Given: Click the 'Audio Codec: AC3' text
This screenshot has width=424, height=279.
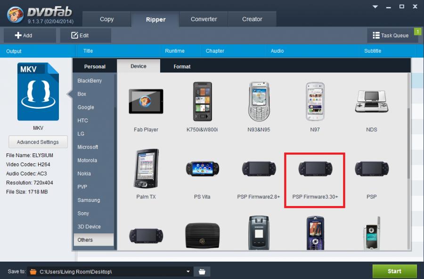Looking at the screenshot, I should tap(26, 174).
